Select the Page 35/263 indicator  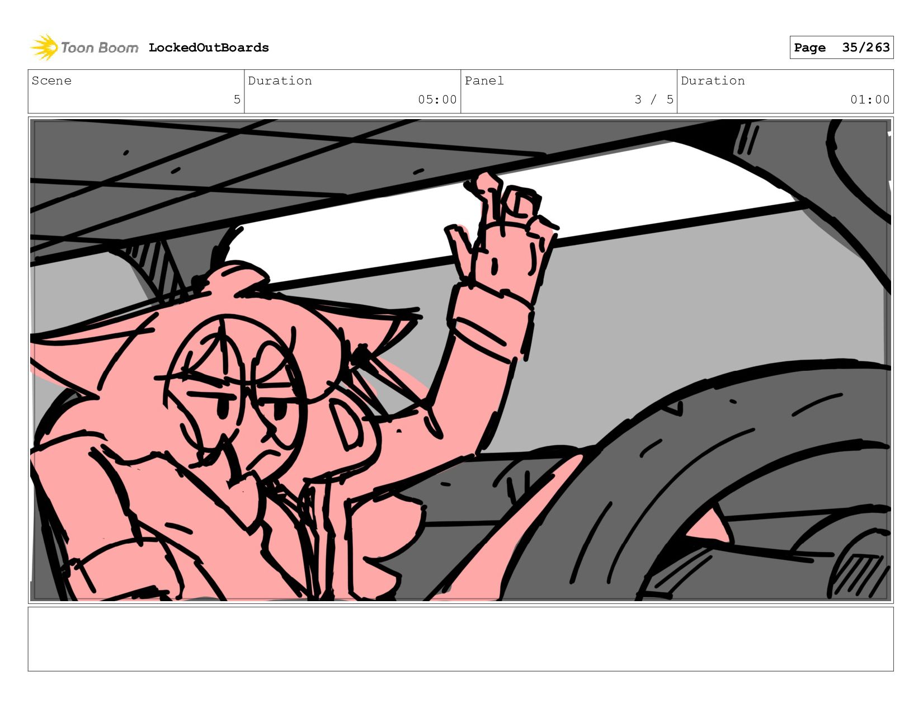tap(841, 48)
